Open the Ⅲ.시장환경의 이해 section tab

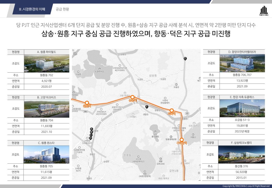click(x=32, y=9)
